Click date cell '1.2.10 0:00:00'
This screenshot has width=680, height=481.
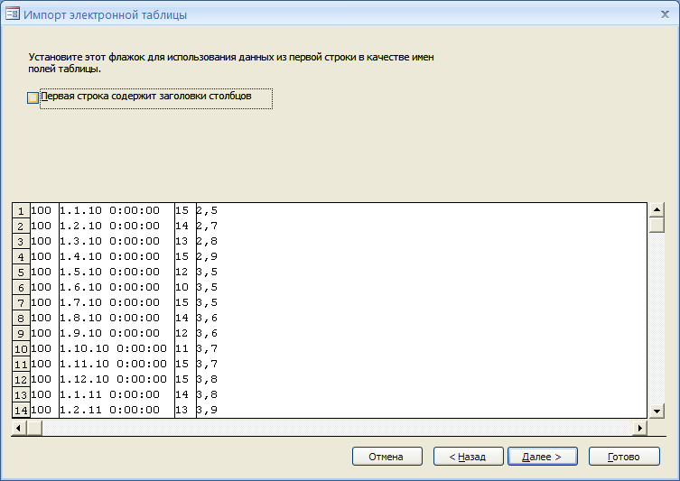point(116,226)
